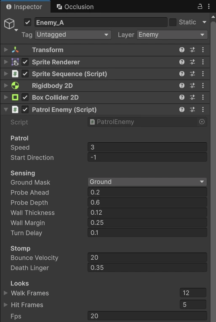The width and height of the screenshot is (216, 322).
Task: Click the Start Direction value field
Action: 147,157
